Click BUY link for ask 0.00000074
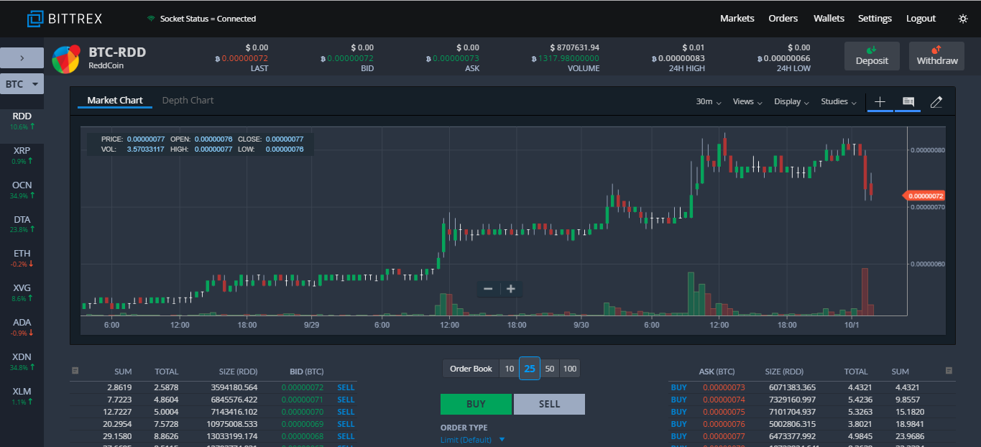Image resolution: width=981 pixels, height=447 pixels. (678, 400)
